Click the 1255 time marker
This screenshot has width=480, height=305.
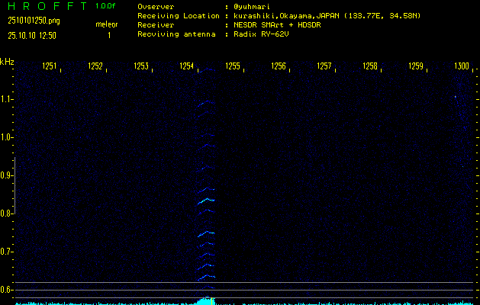point(233,66)
